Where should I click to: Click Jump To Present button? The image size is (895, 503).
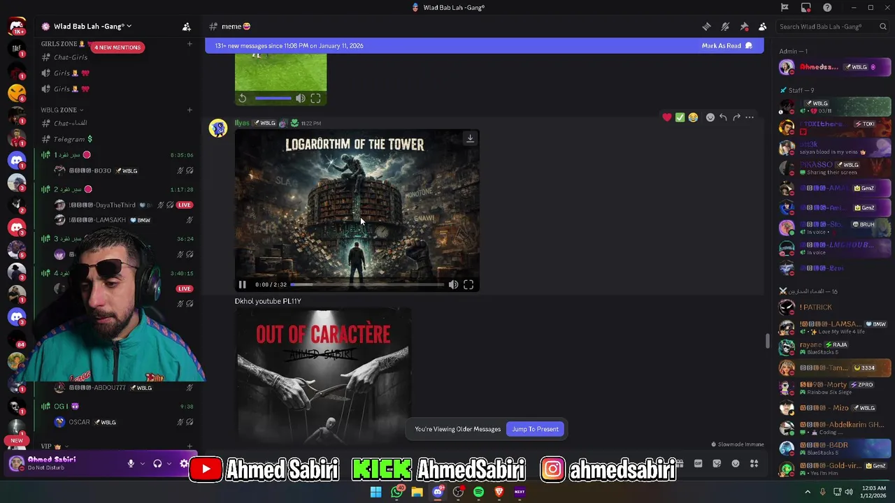[535, 429]
